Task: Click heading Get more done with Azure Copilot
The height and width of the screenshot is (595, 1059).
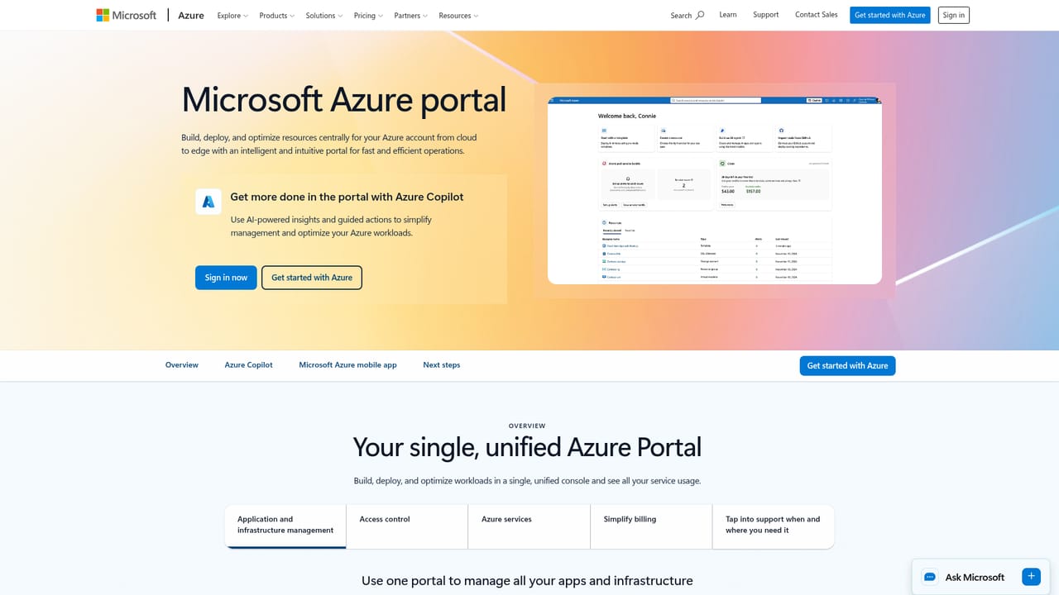Action: (x=347, y=197)
